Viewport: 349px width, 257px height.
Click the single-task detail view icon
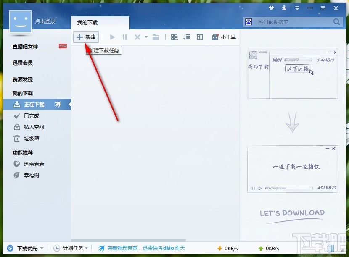pyautogui.click(x=200, y=37)
